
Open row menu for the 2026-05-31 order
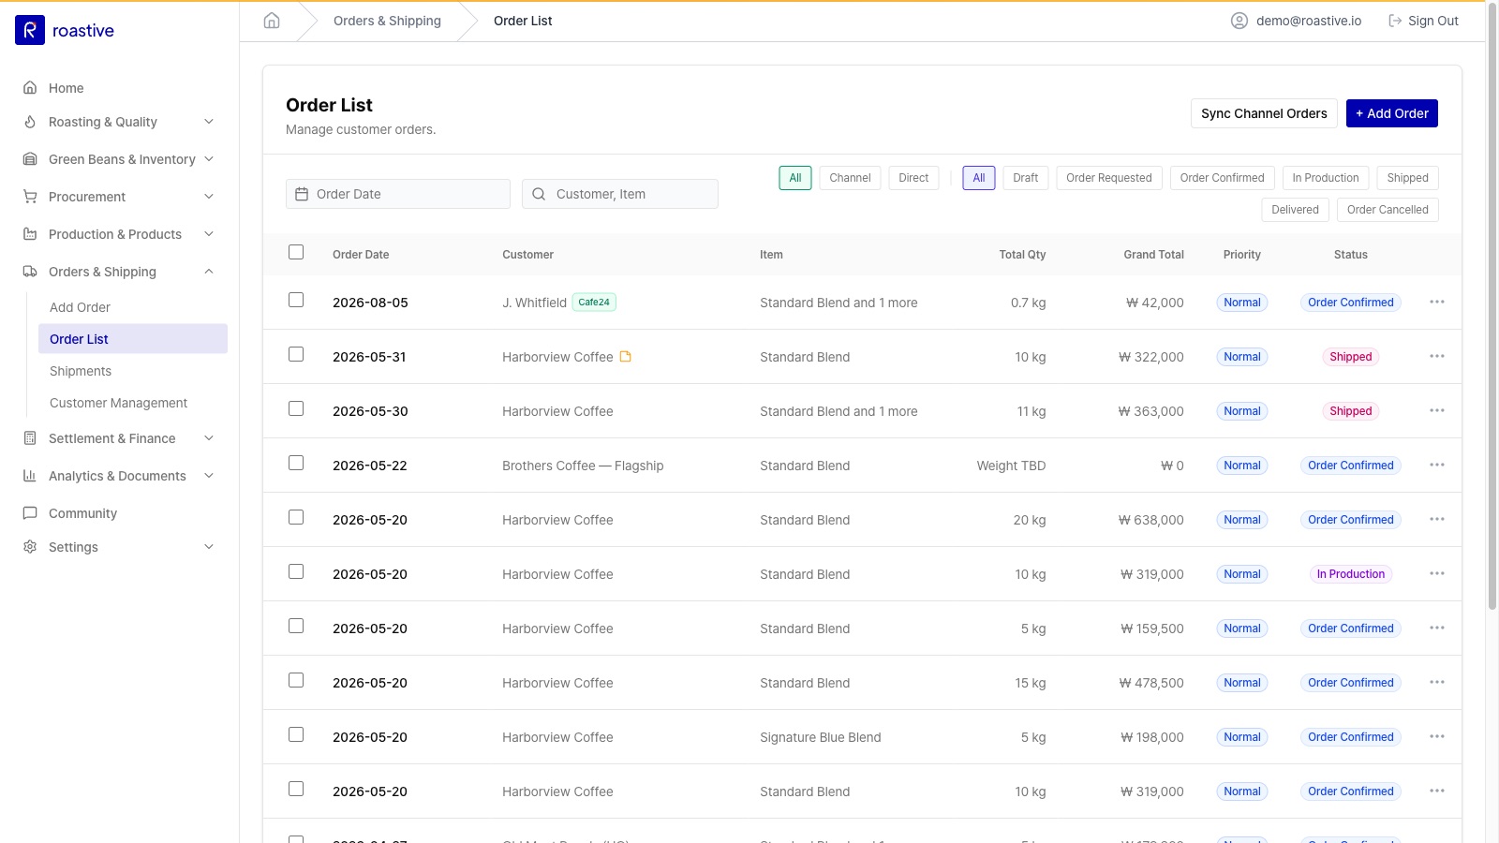1437,357
